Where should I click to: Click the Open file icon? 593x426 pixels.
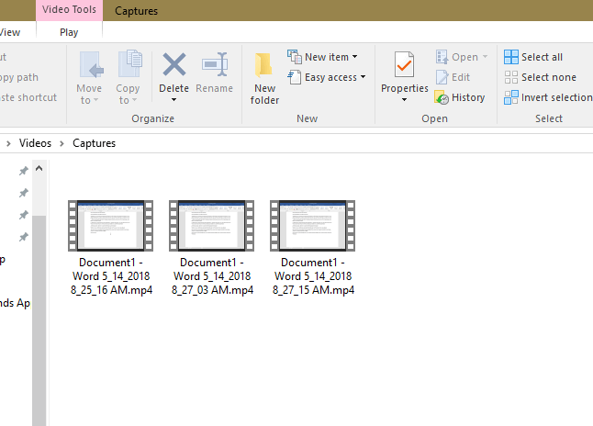tap(442, 57)
